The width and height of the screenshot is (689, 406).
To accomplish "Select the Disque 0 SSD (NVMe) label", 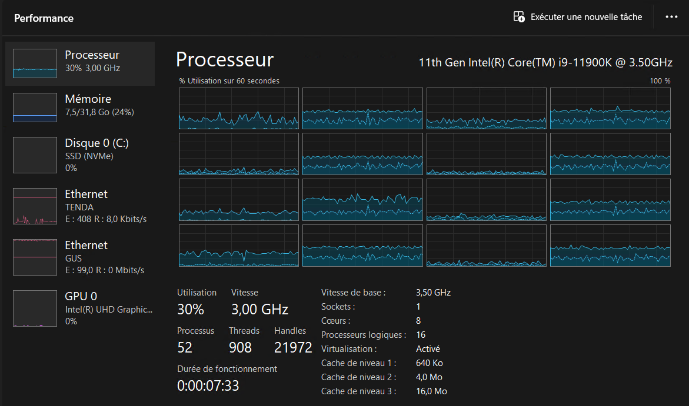I will coord(88,156).
